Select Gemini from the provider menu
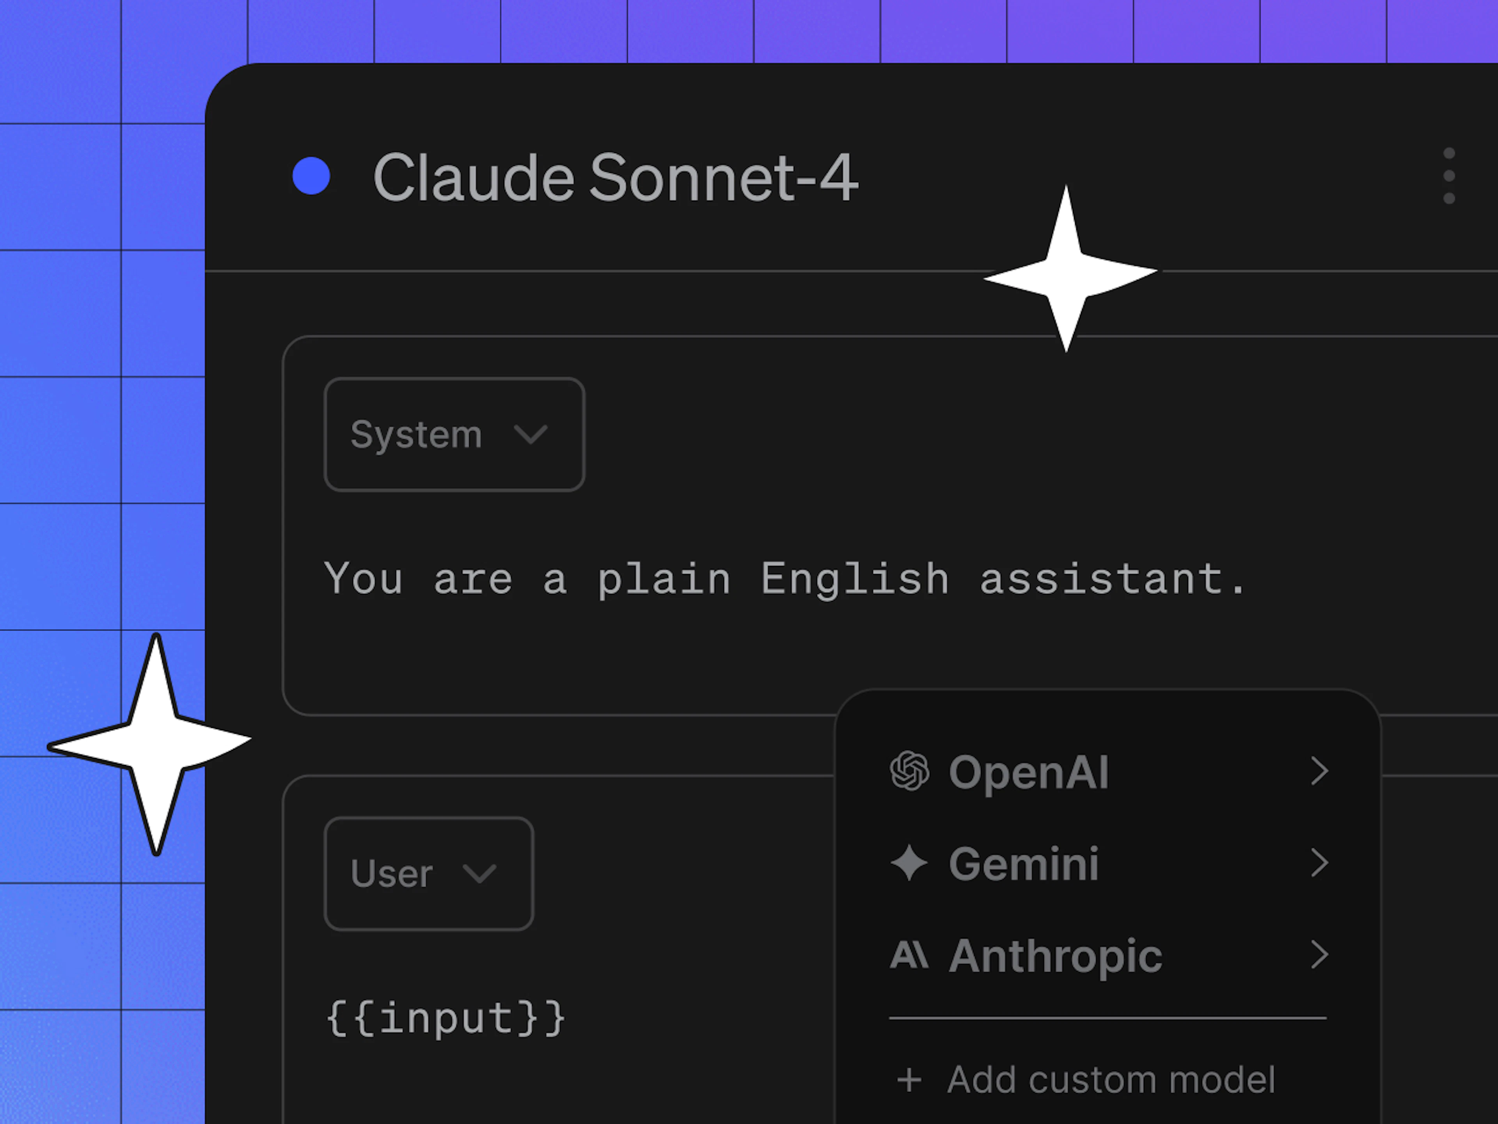The height and width of the screenshot is (1124, 1498). coord(1108,863)
